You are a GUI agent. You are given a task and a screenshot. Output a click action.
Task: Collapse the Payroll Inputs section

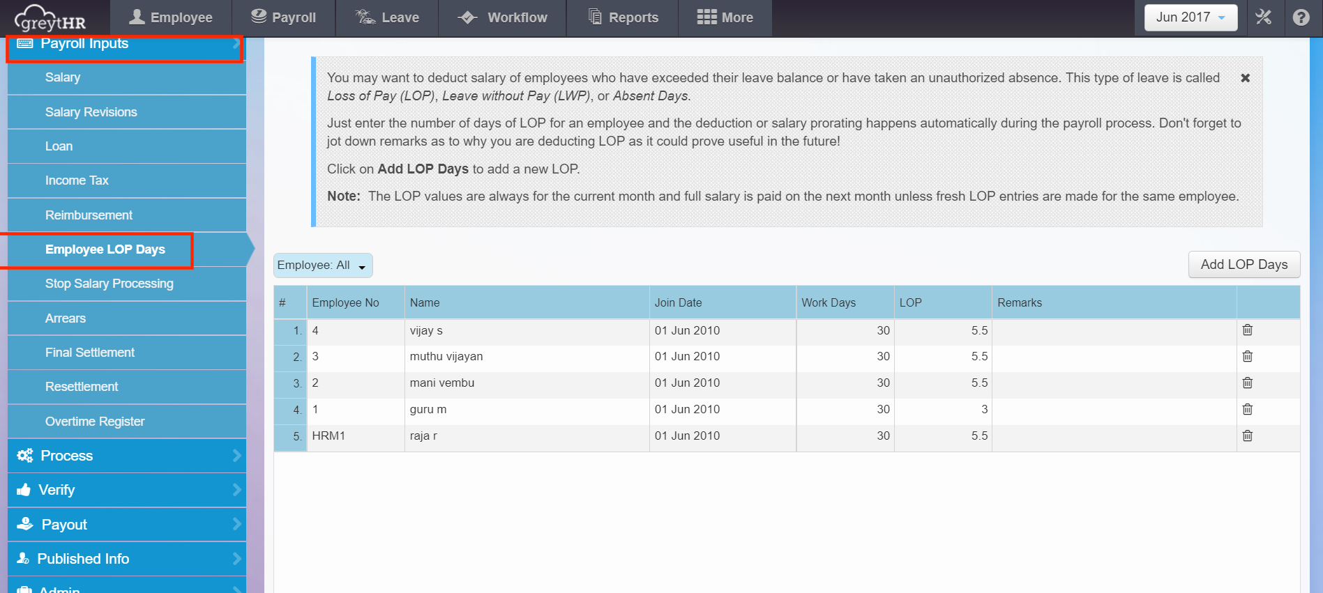[x=126, y=49]
